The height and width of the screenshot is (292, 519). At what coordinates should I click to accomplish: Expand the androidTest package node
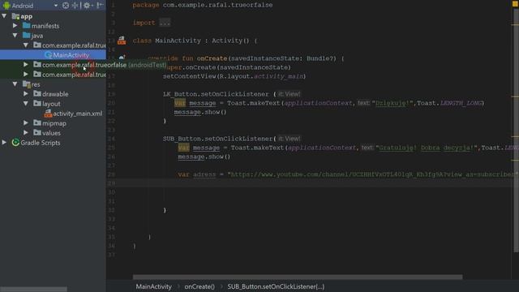(25, 65)
